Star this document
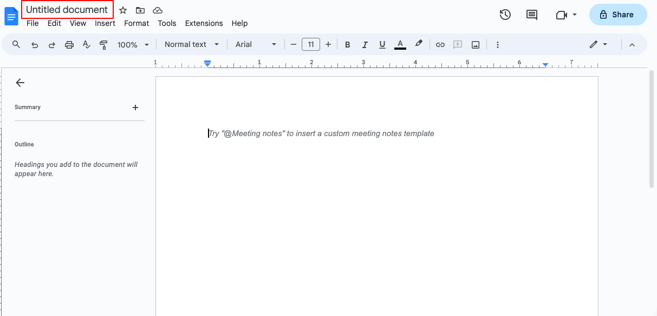The height and width of the screenshot is (316, 657). click(122, 10)
